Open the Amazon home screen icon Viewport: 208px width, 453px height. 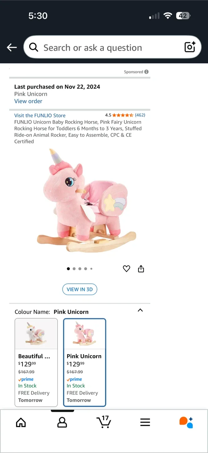[21, 422]
